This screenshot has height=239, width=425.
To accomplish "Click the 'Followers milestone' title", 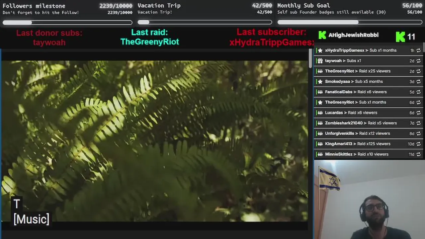I will [x=34, y=6].
